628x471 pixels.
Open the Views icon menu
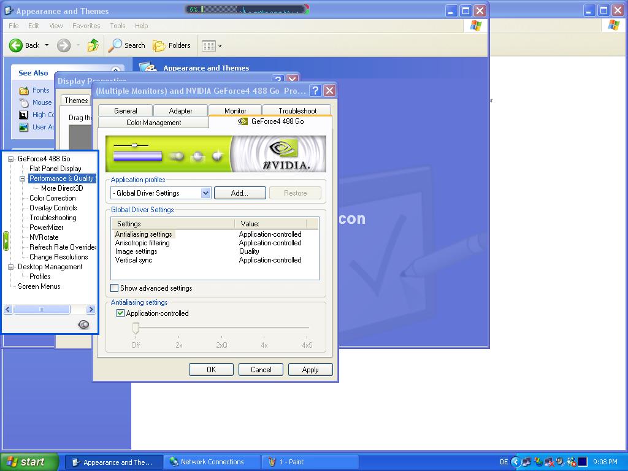[211, 45]
